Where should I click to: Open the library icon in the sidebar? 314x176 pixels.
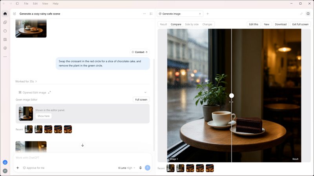point(5,40)
